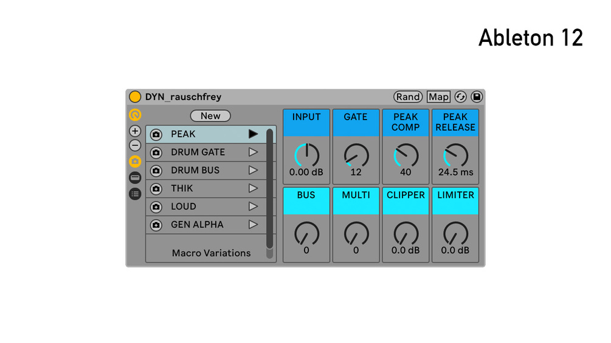Screen dimensions: 611x343
Task: Click the DYN_rauschfrey device title
Action: pyautogui.click(x=183, y=97)
